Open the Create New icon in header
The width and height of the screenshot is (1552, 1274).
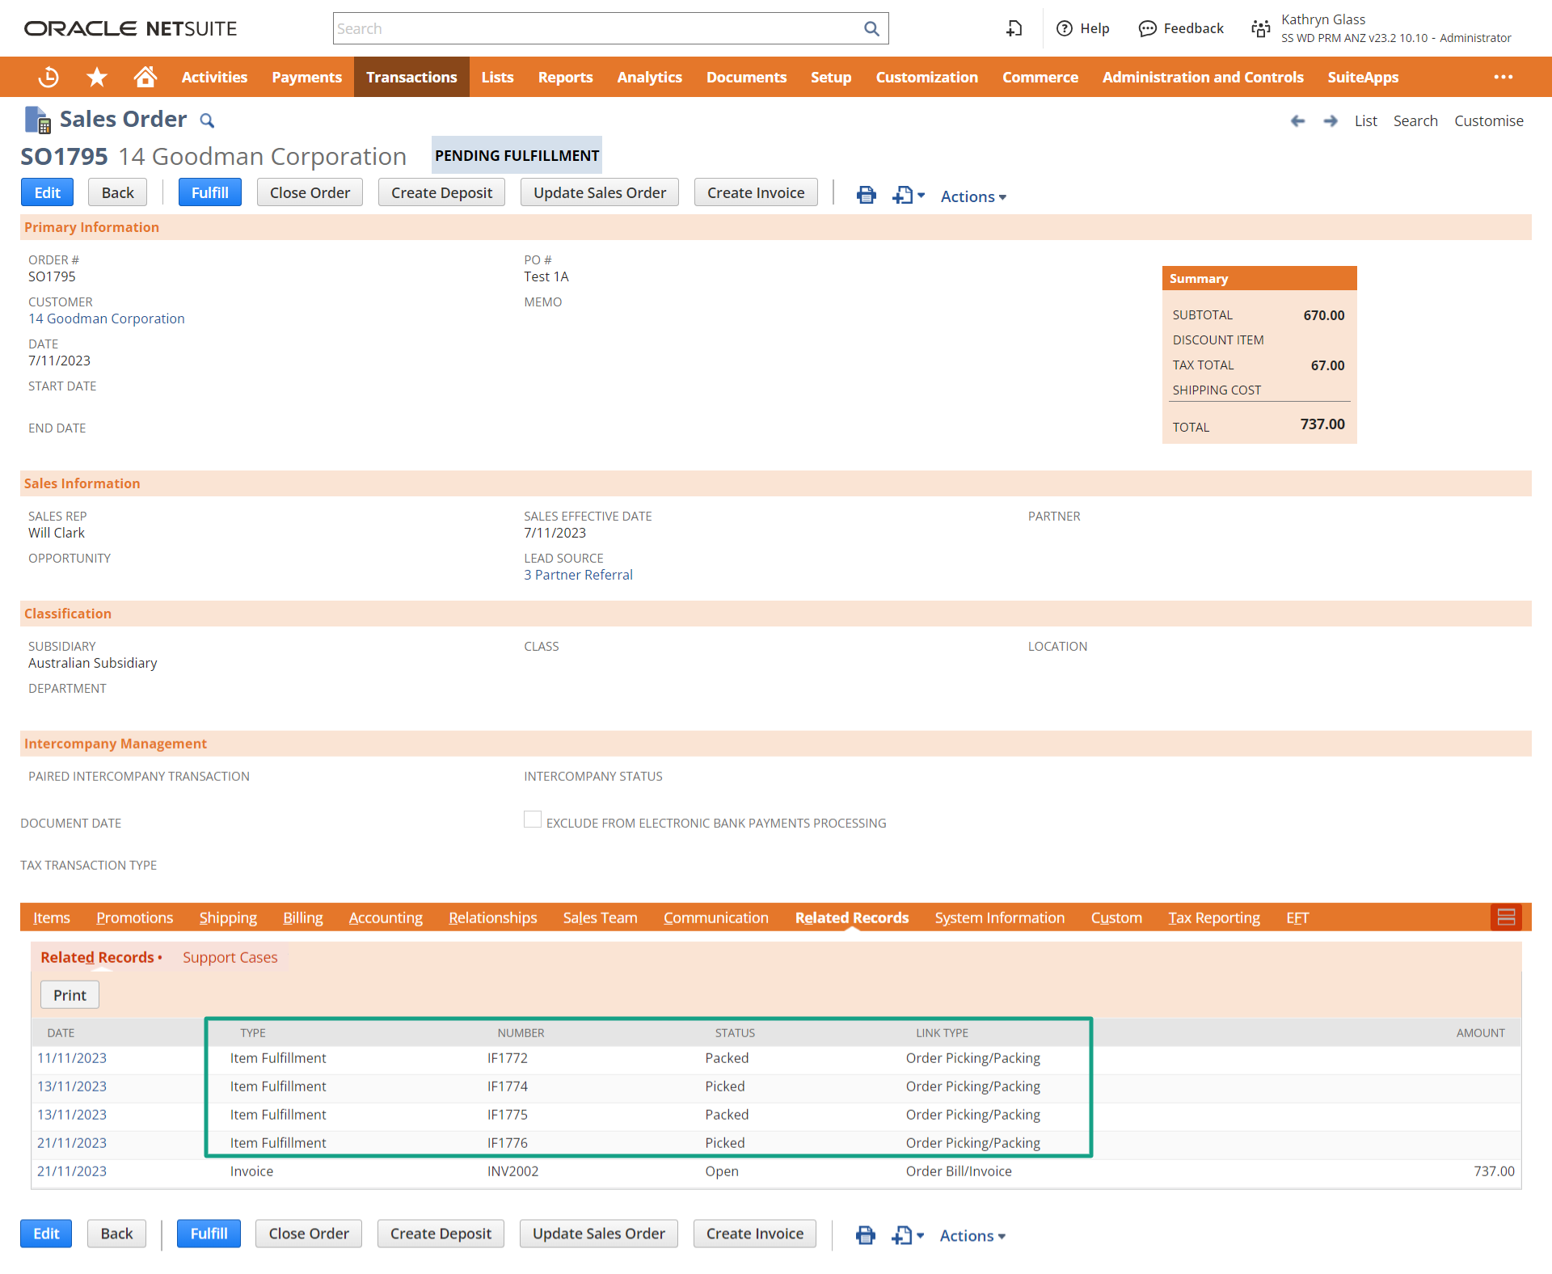(1014, 29)
